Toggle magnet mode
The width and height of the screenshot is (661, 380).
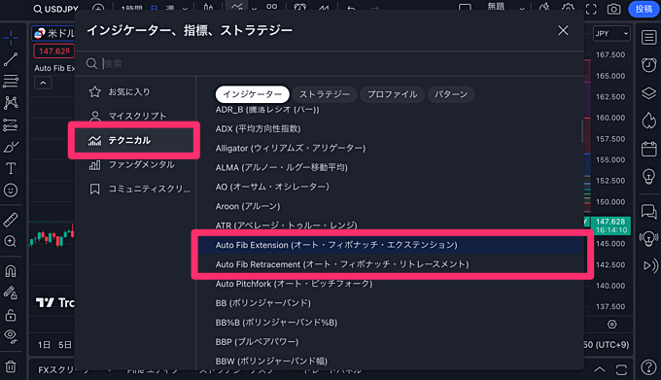pyautogui.click(x=11, y=271)
